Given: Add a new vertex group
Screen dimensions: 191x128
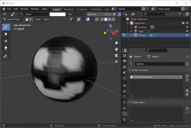Looking at the screenshot, I should tap(187, 76).
